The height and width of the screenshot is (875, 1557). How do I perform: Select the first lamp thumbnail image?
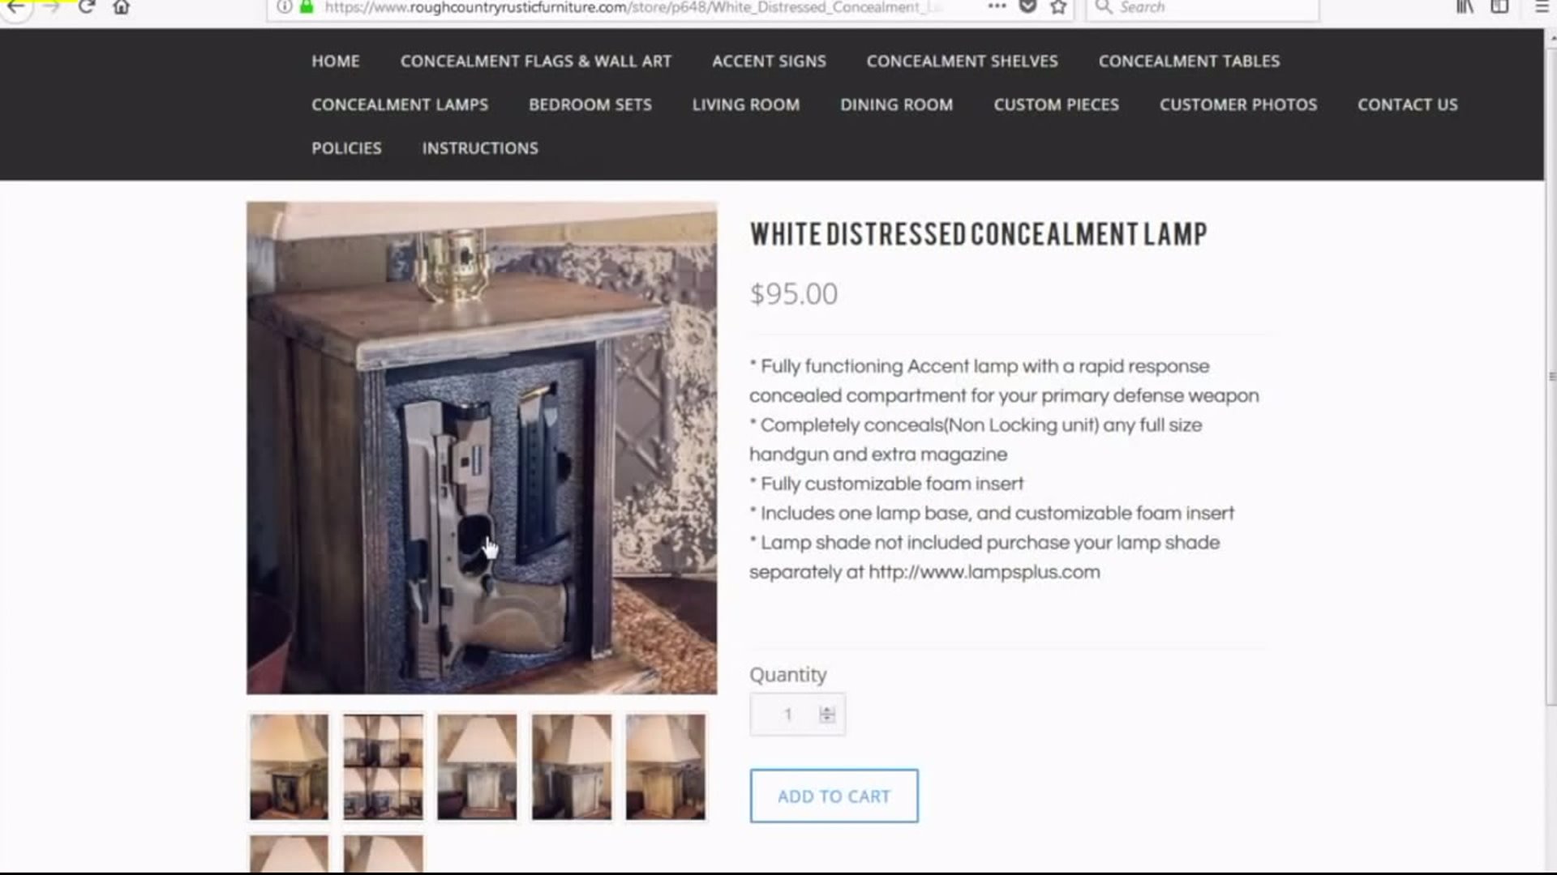pos(289,766)
